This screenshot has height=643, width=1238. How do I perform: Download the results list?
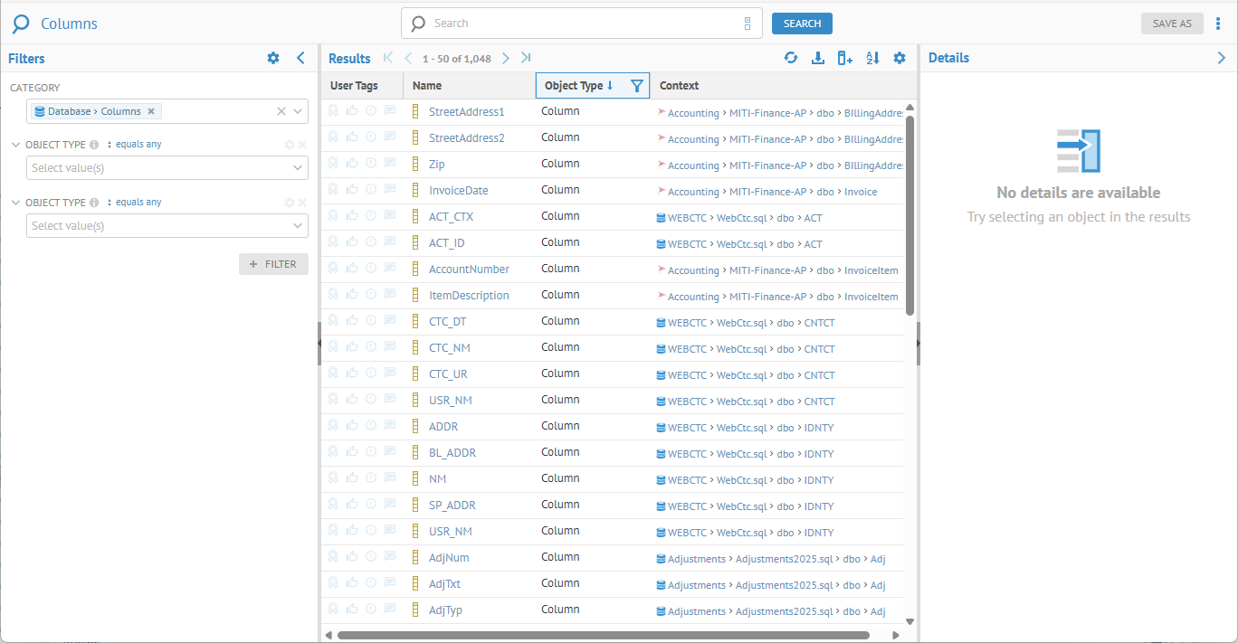[818, 58]
